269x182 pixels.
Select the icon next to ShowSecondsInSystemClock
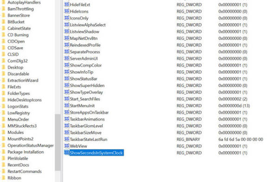pos(67,152)
